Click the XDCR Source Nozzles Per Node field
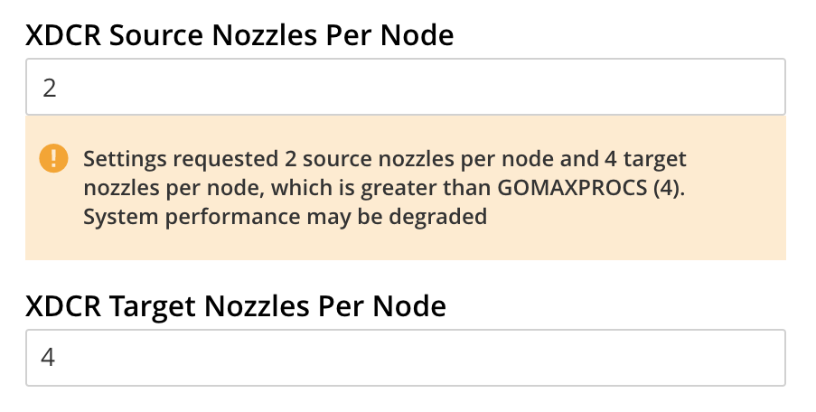This screenshot has width=816, height=412. pyautogui.click(x=405, y=88)
